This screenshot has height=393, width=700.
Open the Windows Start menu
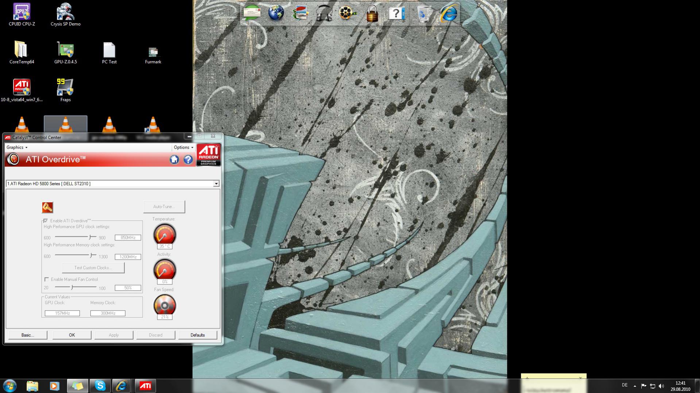[10, 386]
